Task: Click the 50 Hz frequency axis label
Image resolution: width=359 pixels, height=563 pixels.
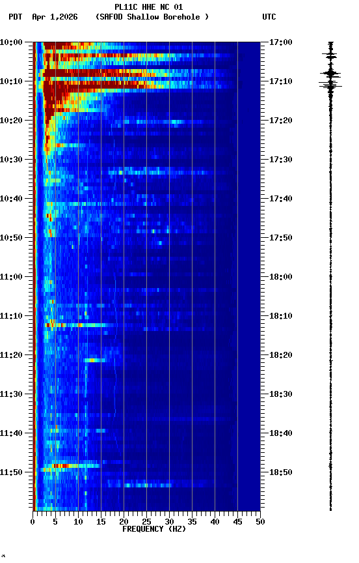Action: (260, 522)
